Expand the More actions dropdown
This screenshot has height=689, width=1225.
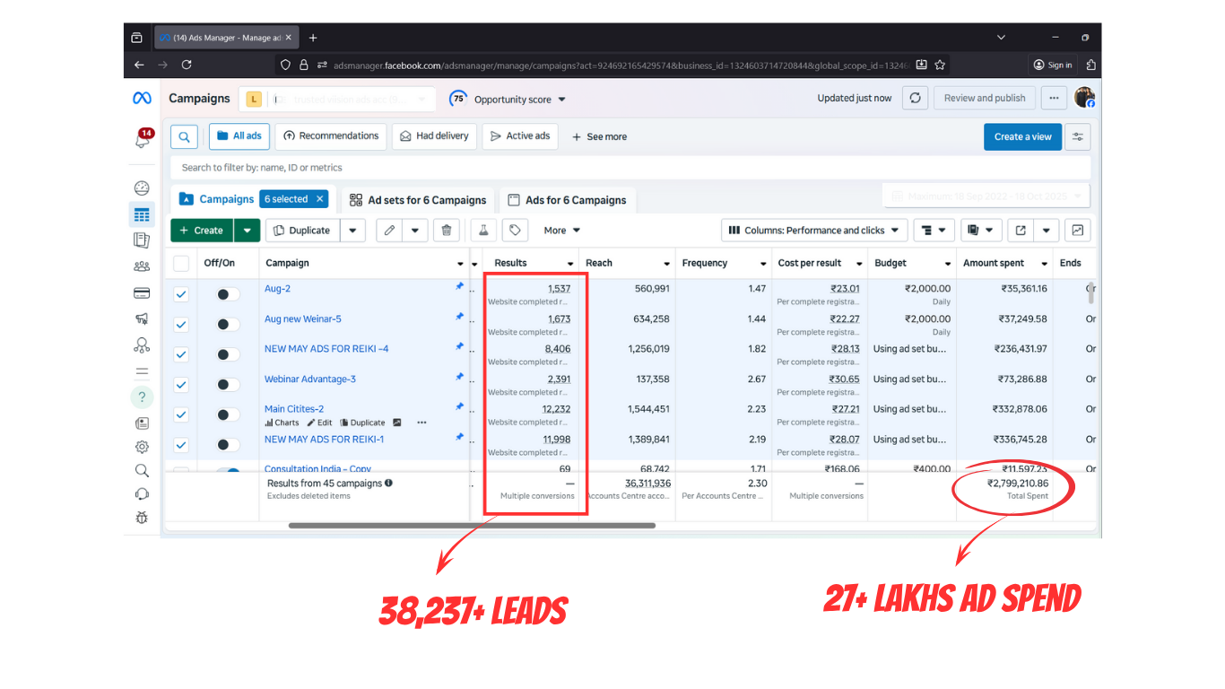pyautogui.click(x=561, y=231)
